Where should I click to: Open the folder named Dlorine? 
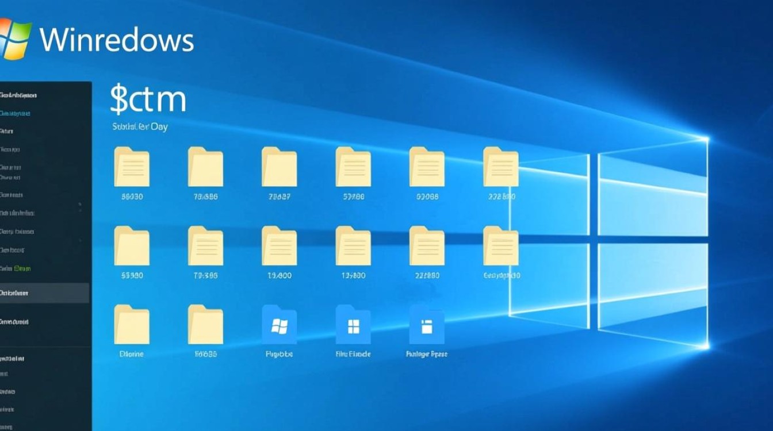pyautogui.click(x=132, y=328)
